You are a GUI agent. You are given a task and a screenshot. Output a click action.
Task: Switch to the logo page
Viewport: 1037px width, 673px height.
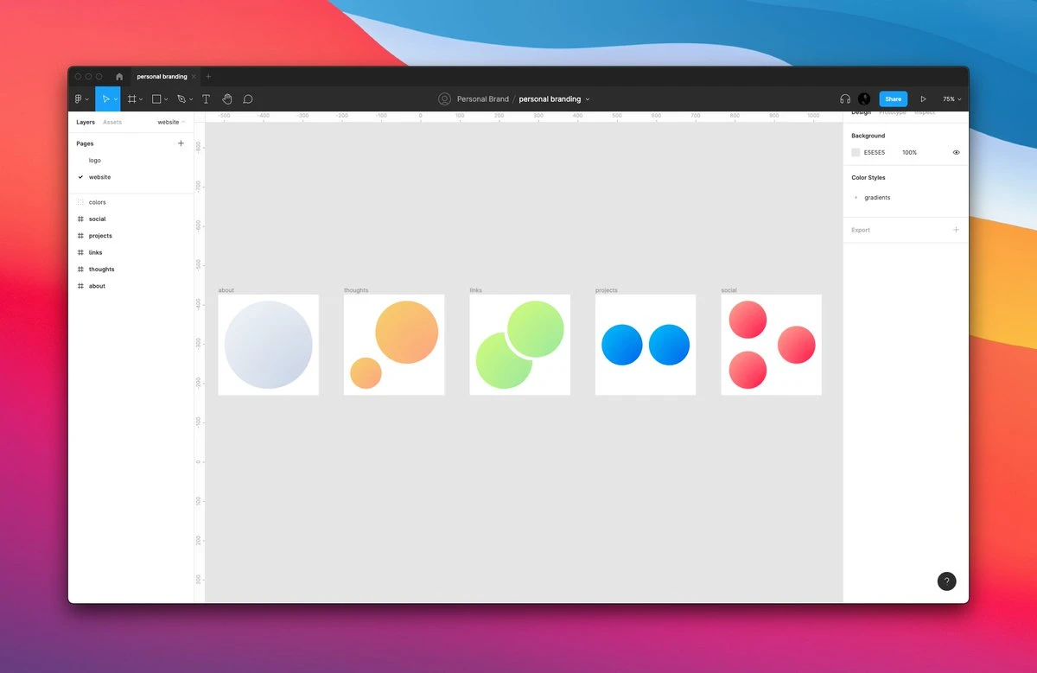[95, 161]
